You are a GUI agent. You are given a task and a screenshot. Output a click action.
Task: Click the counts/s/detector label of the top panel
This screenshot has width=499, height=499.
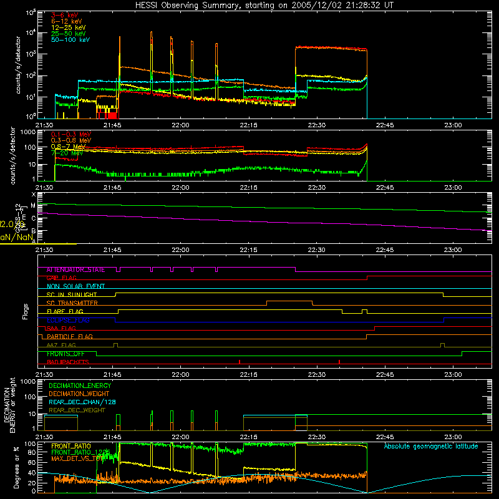coord(18,65)
